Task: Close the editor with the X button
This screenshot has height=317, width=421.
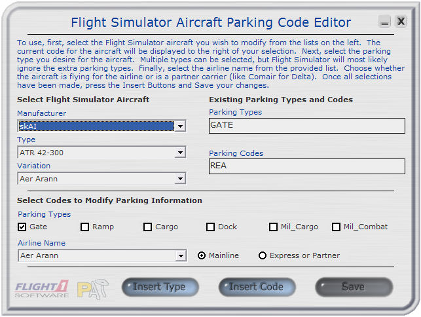Action: click(x=401, y=21)
